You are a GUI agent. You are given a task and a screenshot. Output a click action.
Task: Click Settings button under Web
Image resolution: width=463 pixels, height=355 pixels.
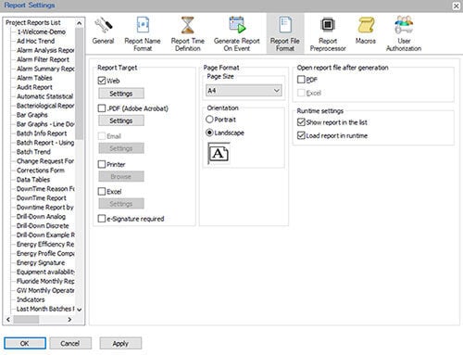(121, 94)
